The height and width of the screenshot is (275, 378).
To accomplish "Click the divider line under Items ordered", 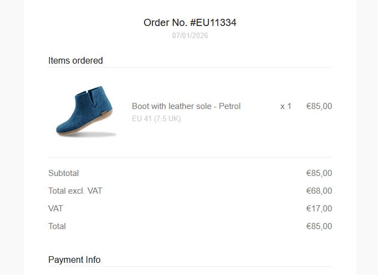I will point(190,68).
